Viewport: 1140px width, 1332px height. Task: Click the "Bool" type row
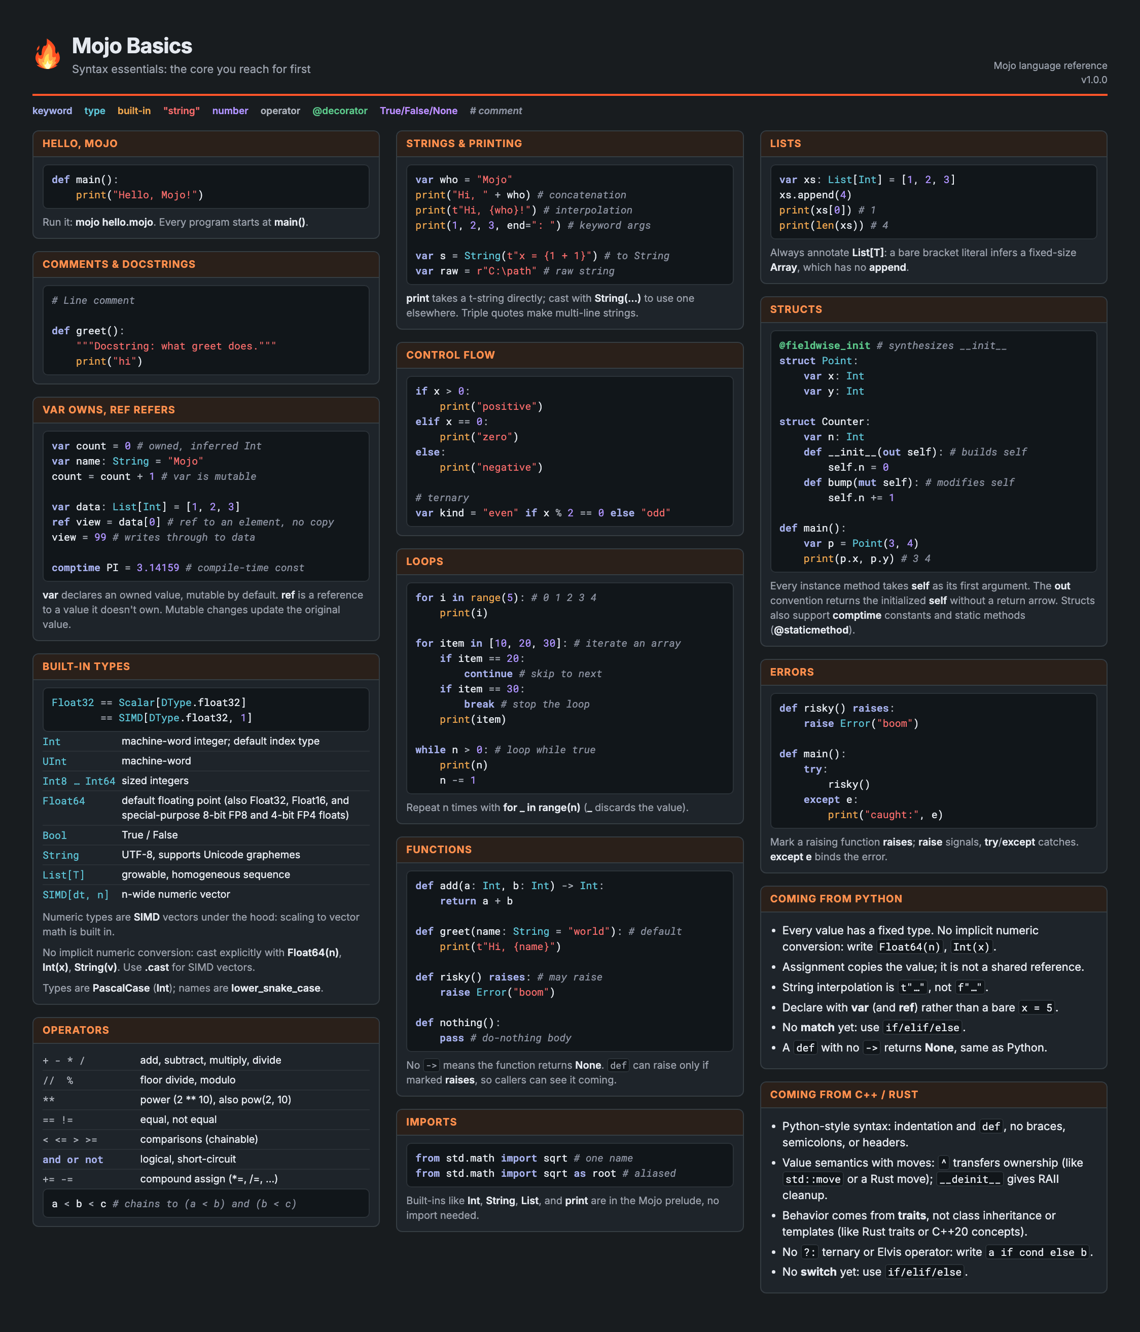pyautogui.click(x=206, y=835)
